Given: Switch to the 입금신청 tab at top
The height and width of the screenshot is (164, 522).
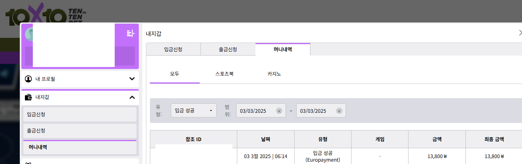Looking at the screenshot, I should [173, 50].
